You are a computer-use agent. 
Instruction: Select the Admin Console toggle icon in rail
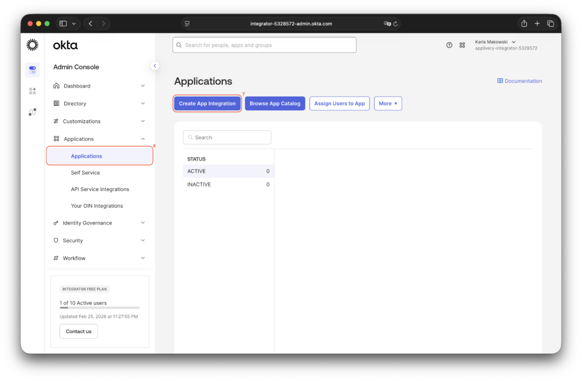point(32,70)
